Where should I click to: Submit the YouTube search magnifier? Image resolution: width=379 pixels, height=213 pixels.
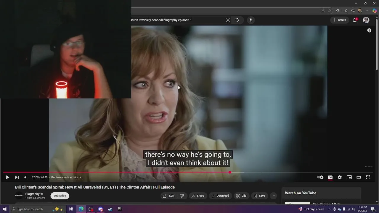(x=237, y=20)
